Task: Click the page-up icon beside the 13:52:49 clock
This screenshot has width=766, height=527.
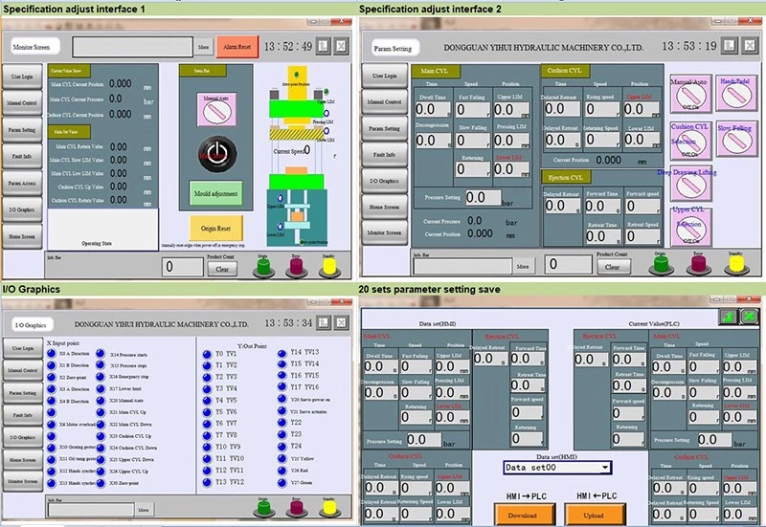Action: pos(323,46)
